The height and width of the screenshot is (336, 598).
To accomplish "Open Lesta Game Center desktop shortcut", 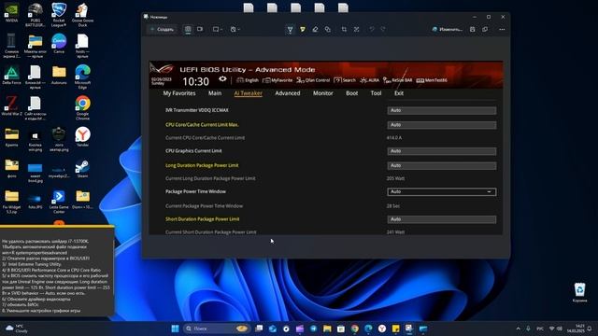I will click(59, 202).
